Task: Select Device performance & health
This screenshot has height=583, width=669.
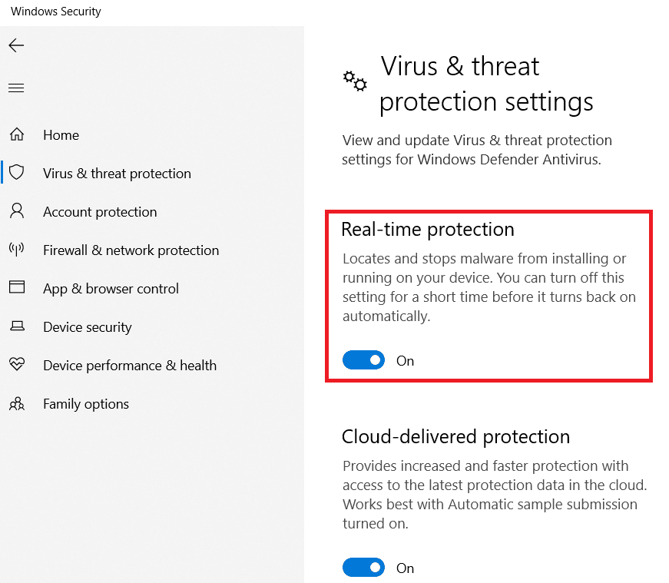Action: [x=130, y=366]
